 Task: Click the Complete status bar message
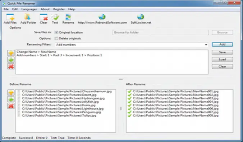(x=46, y=138)
